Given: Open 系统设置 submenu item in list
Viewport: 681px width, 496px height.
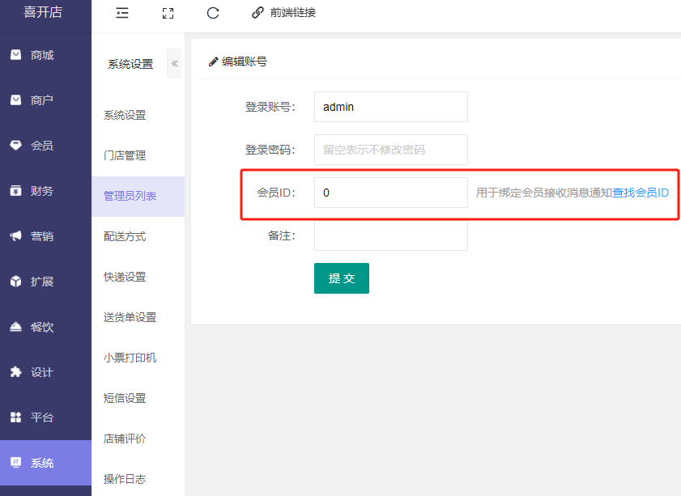Looking at the screenshot, I should coord(138,116).
